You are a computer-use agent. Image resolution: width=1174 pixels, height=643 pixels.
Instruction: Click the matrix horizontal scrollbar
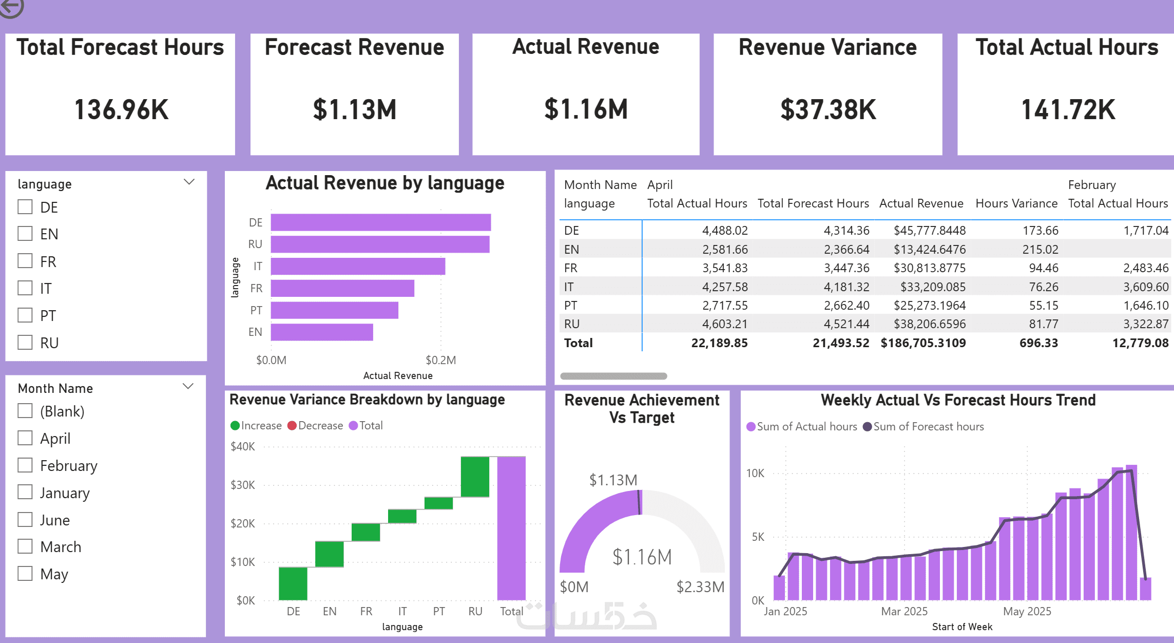(613, 376)
